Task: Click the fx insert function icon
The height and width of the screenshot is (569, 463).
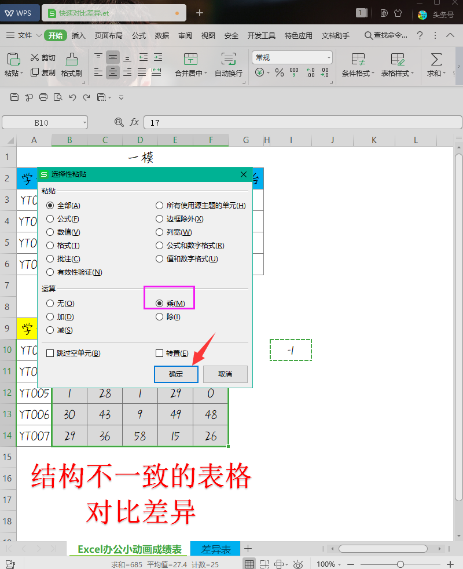Action: (134, 122)
